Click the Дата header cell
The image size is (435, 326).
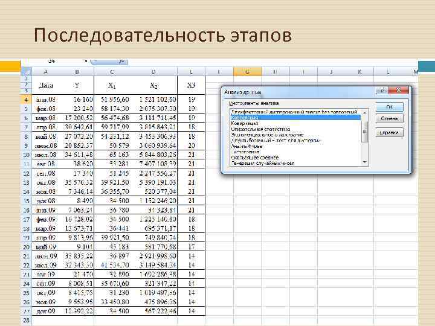click(46, 85)
